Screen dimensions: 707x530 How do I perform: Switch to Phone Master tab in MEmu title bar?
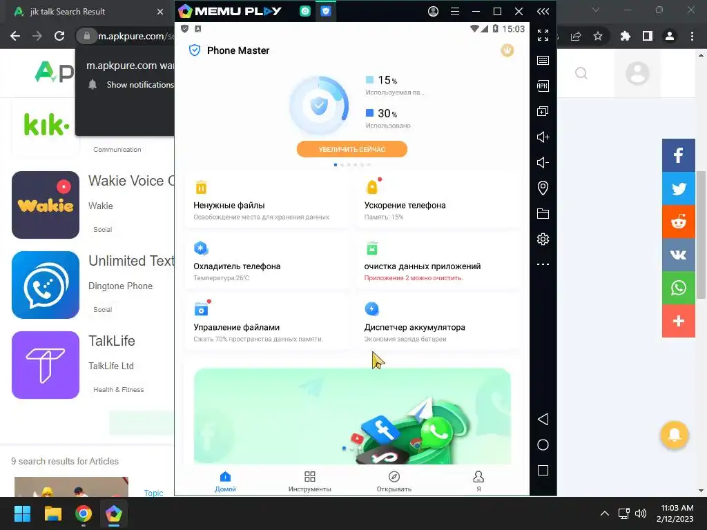coord(326,11)
